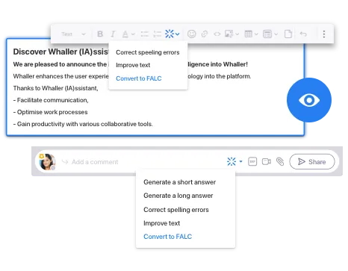Apply text color with the underlined A icon

125,34
